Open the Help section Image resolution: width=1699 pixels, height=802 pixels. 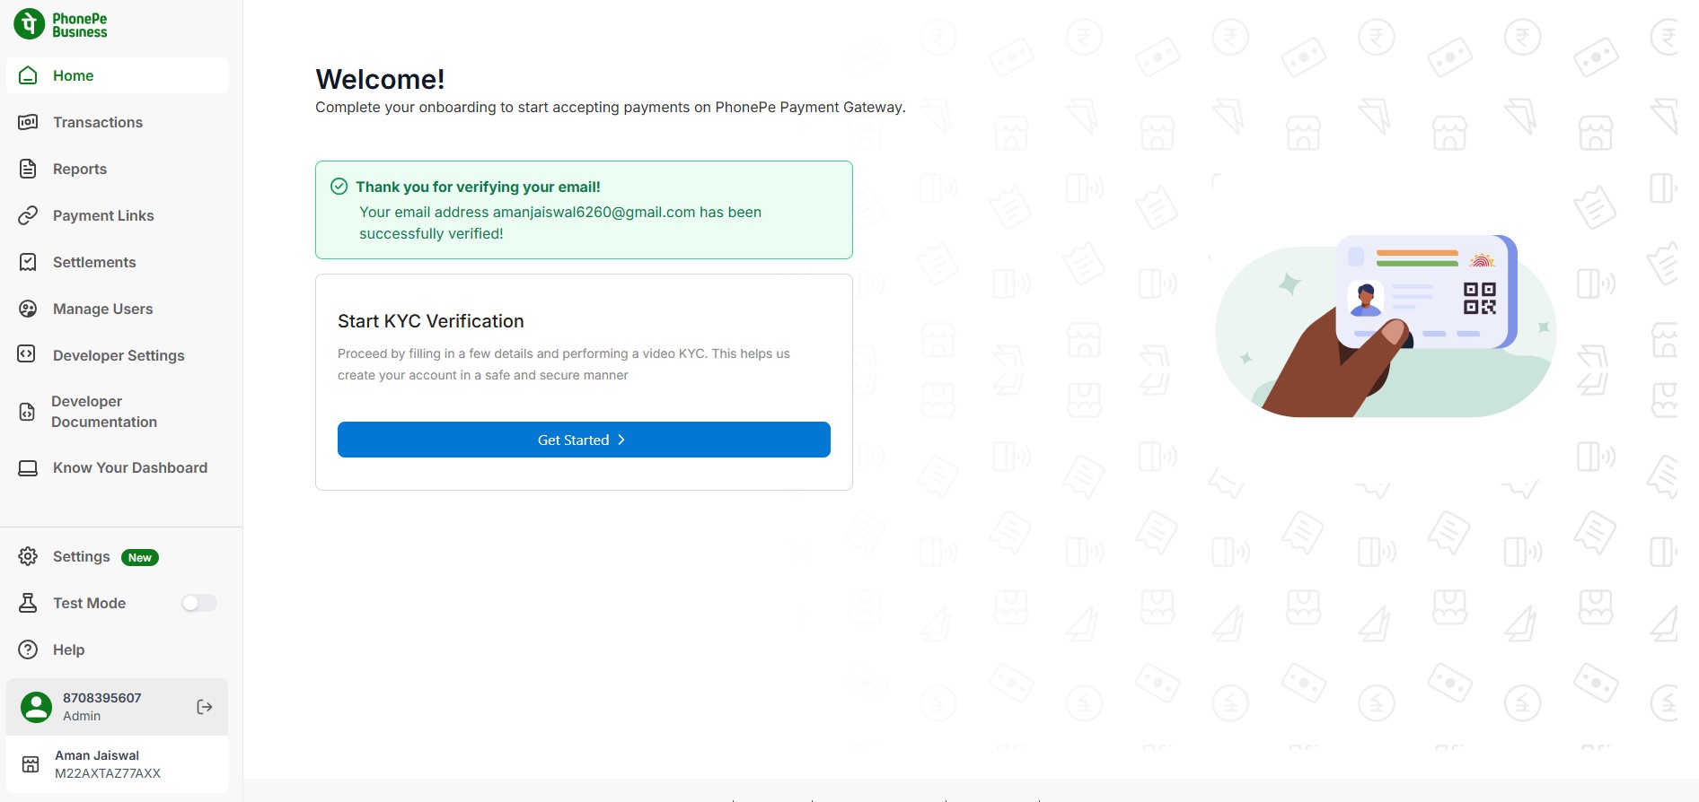117,649
